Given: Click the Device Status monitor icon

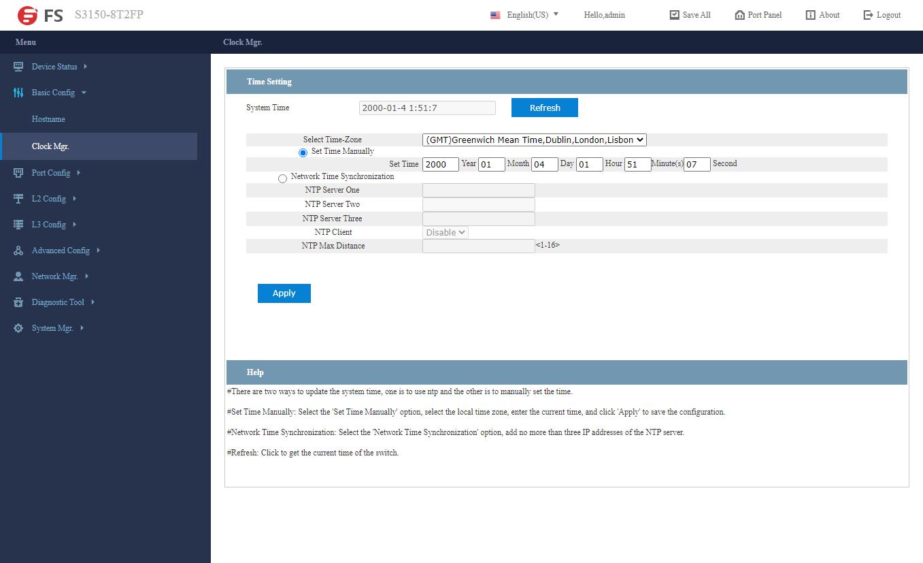Looking at the screenshot, I should point(18,67).
